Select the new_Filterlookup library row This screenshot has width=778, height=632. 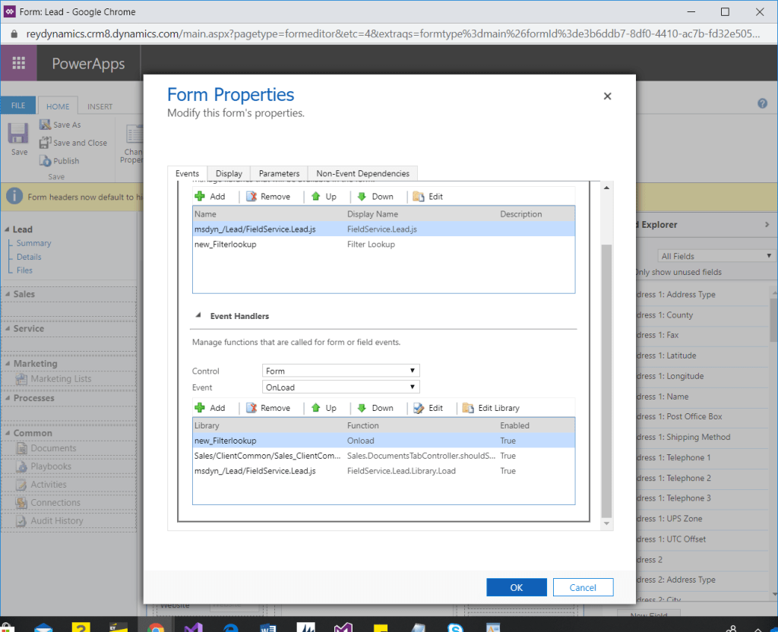point(226,245)
